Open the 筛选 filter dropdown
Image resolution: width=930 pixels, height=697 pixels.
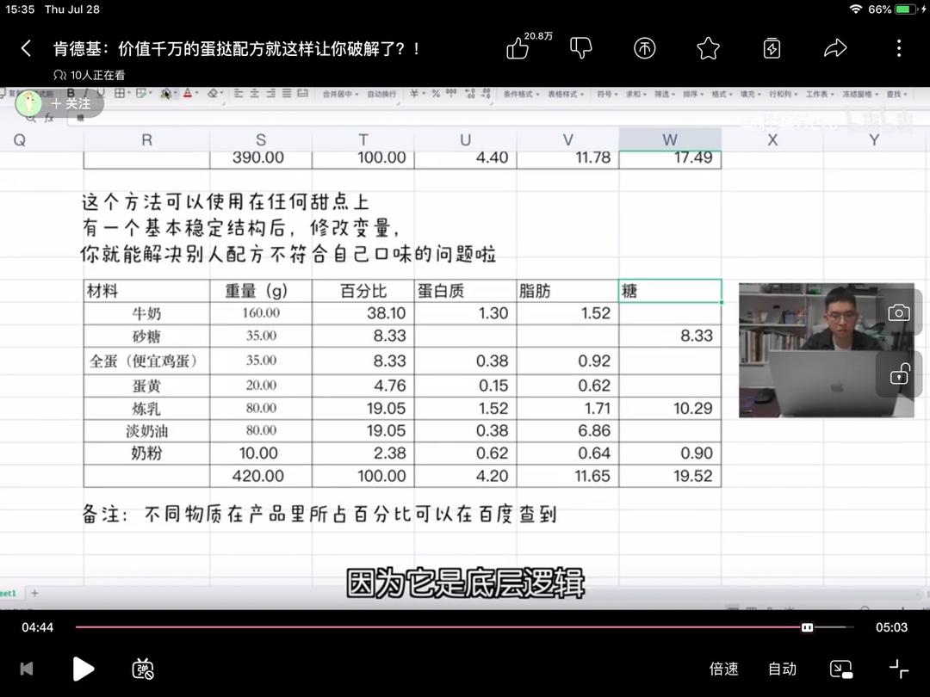pos(661,93)
